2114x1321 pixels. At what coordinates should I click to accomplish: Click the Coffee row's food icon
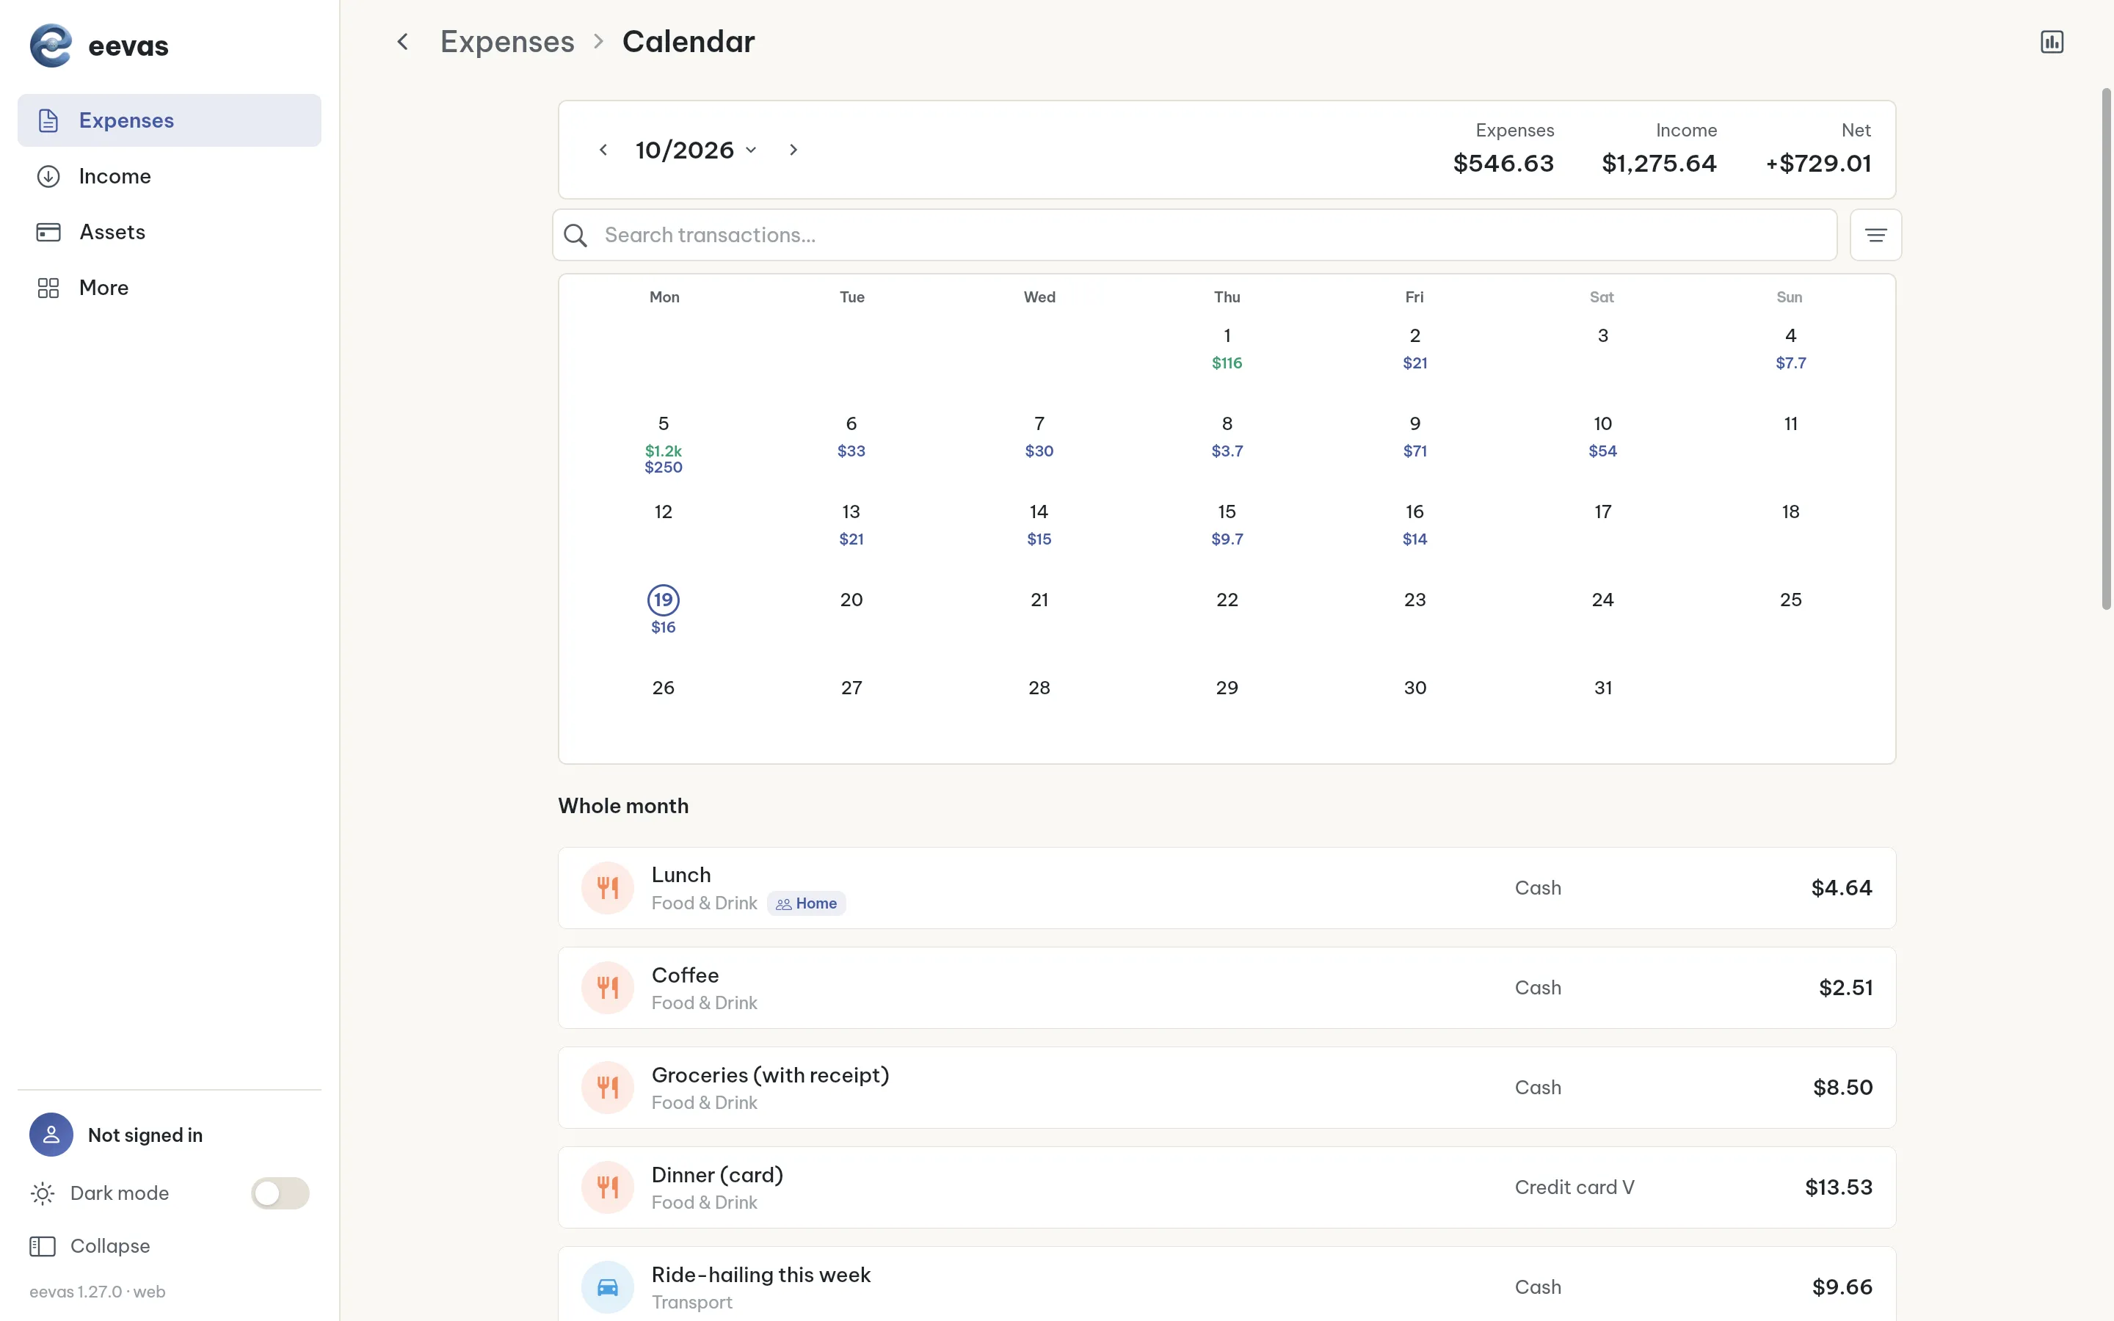(607, 987)
